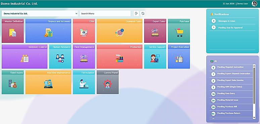
Task: Open Formulation scientist icon
Action: [84, 84]
